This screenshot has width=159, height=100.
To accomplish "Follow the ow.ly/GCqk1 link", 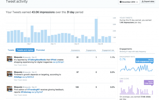I will point(58,62).
